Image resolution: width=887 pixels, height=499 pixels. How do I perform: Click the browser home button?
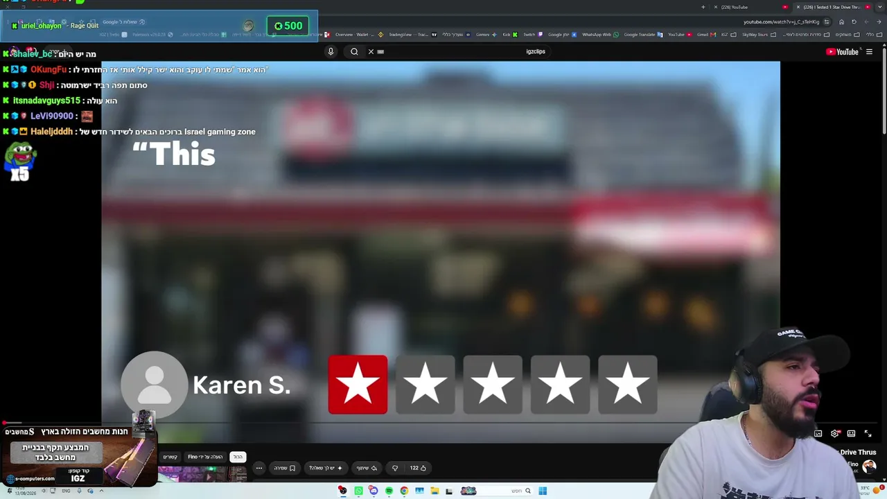tap(841, 21)
